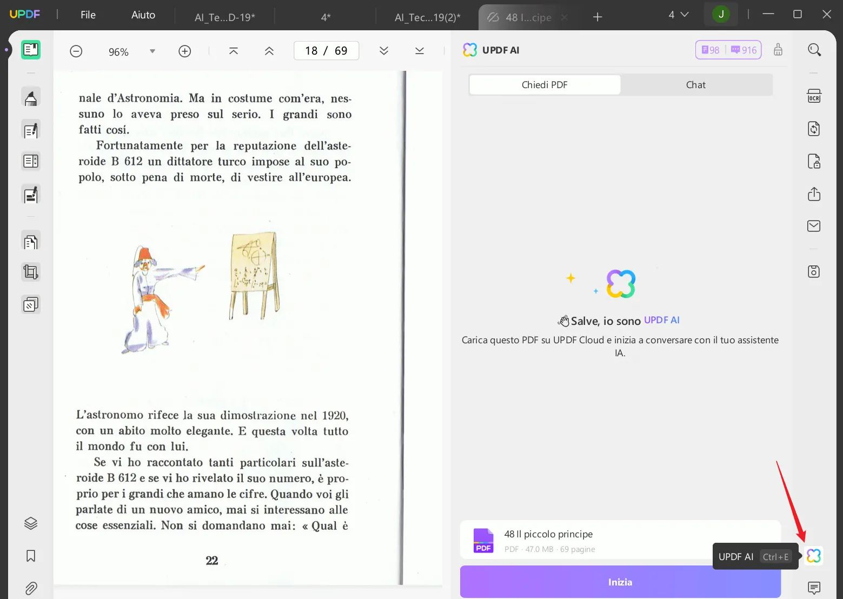
Task: Save the document with save icon
Action: [x=814, y=271]
